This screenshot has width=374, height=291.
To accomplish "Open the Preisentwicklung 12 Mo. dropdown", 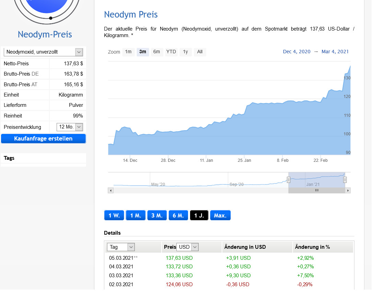I will [70, 128].
